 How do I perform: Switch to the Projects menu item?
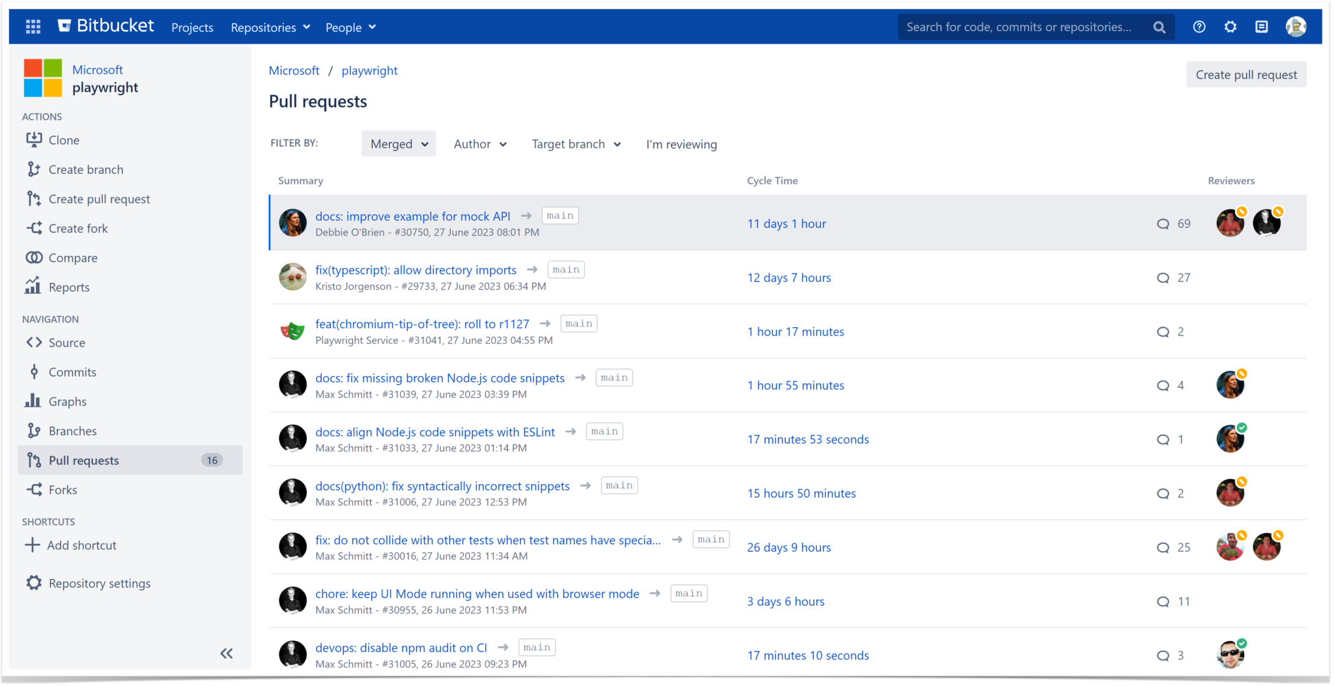pyautogui.click(x=192, y=27)
